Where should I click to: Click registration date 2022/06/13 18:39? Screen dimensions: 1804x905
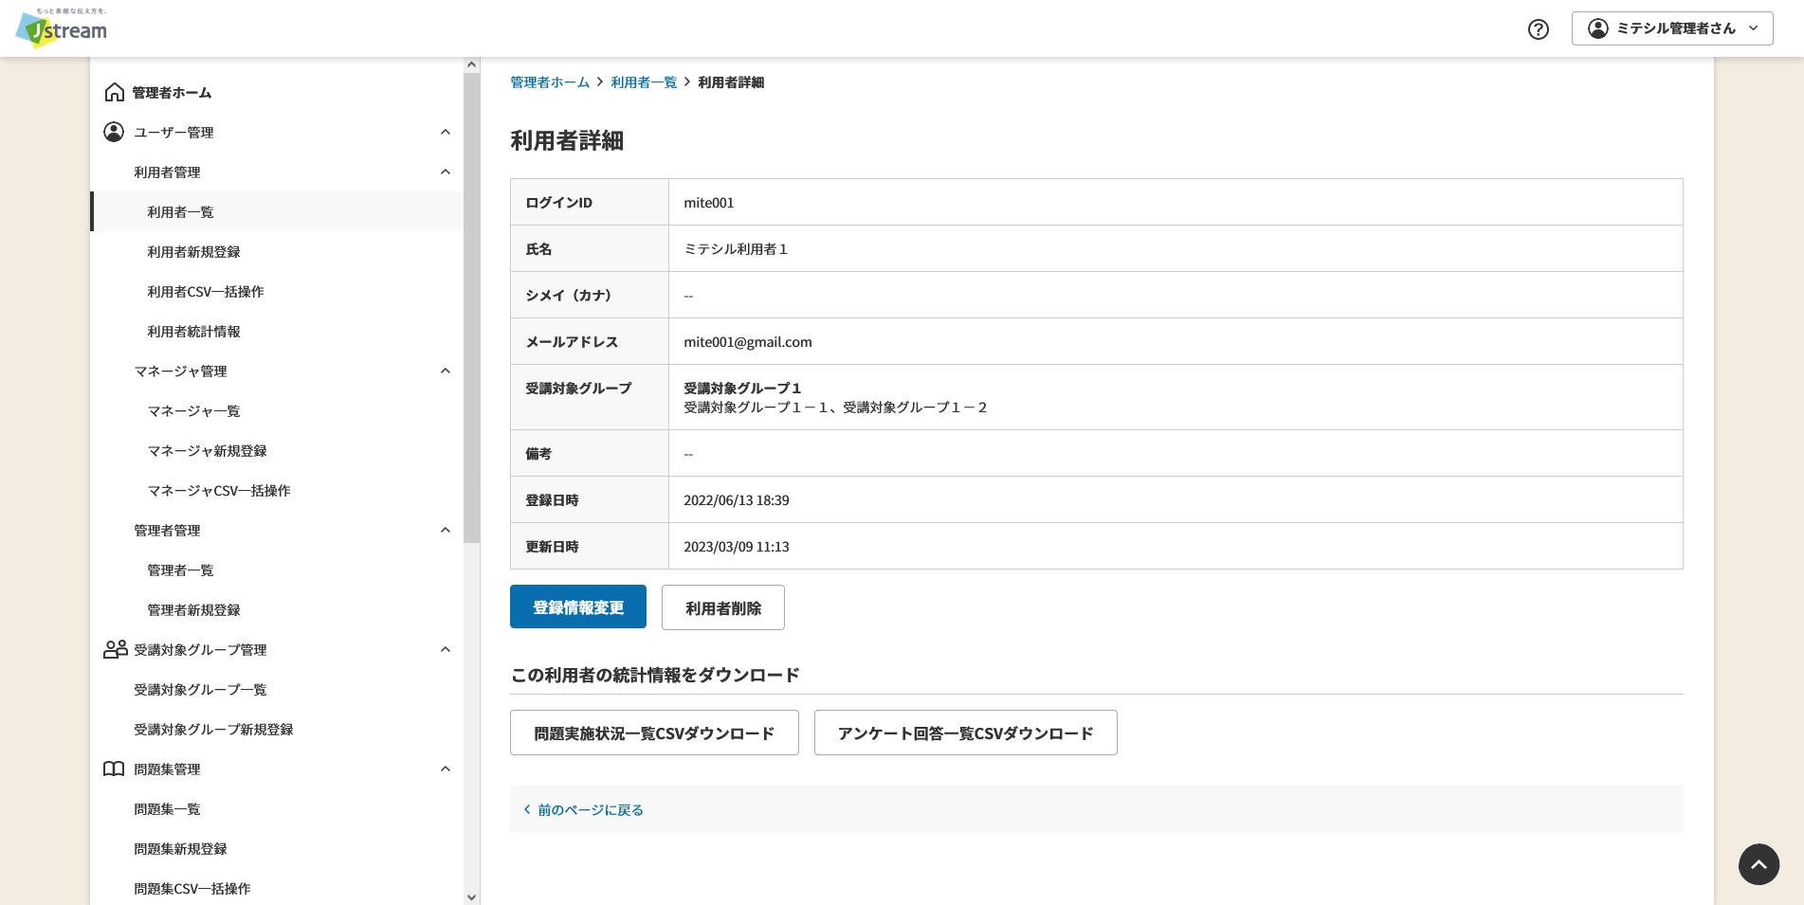click(737, 499)
